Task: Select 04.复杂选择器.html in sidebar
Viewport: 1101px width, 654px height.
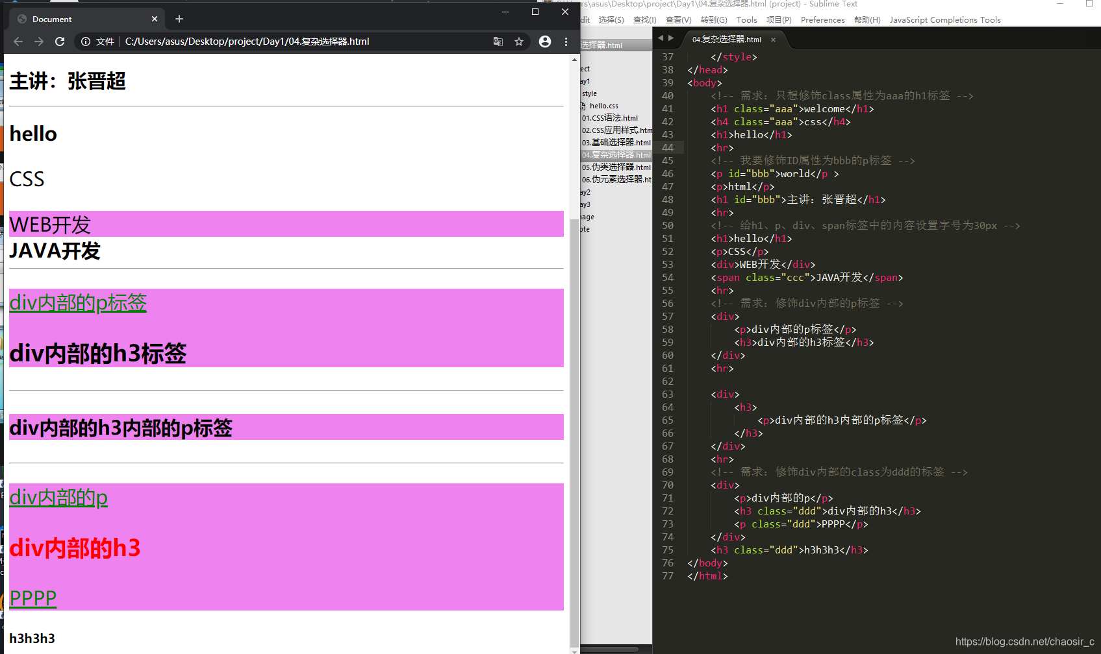Action: [x=616, y=155]
